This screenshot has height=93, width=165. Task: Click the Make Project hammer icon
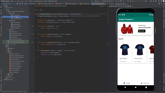[x=92, y=1]
